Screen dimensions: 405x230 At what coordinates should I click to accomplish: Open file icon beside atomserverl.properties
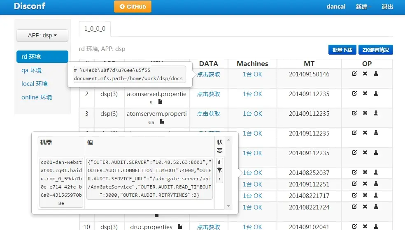(160, 101)
